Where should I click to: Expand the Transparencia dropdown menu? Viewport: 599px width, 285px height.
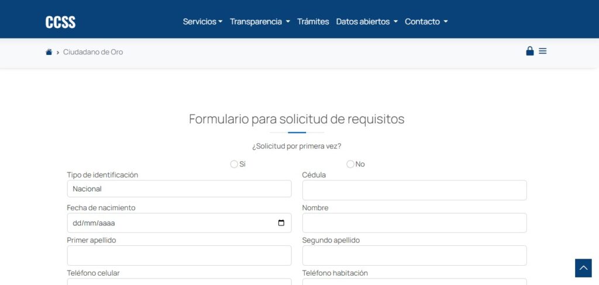click(x=260, y=22)
